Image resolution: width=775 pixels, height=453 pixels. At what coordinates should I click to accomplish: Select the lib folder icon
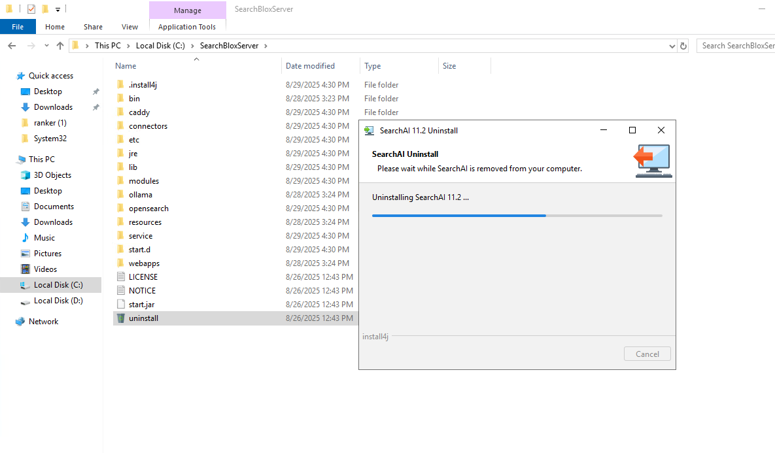point(120,167)
